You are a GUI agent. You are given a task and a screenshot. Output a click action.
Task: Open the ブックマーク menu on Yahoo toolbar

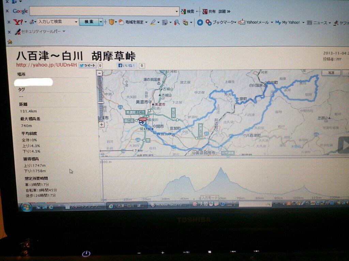[x=221, y=22]
